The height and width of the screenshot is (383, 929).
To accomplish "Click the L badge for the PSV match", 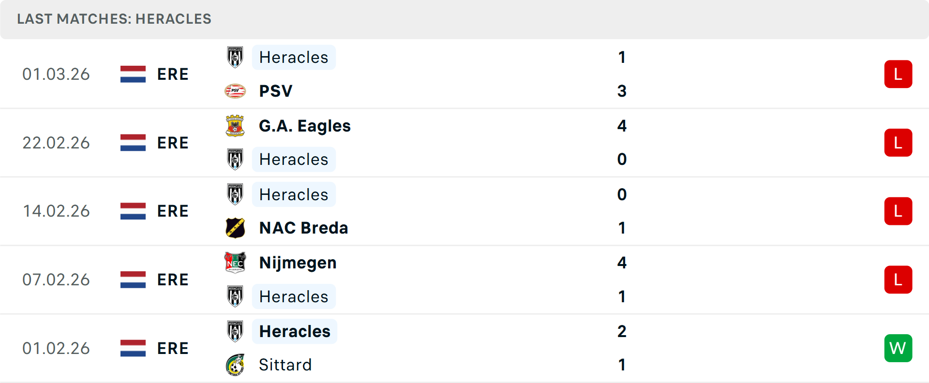I will [898, 74].
